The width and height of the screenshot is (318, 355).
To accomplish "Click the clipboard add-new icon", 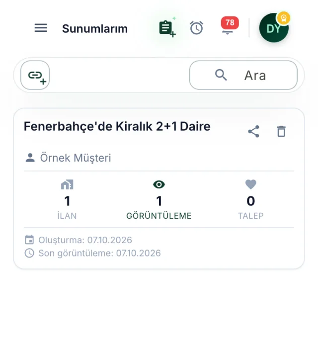I will pyautogui.click(x=167, y=28).
